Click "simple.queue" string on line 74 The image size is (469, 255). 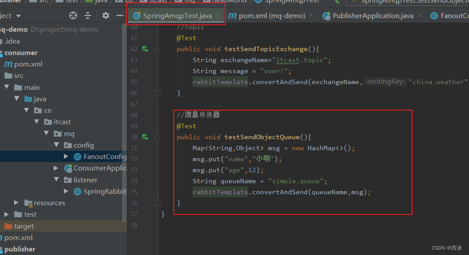coord(296,181)
